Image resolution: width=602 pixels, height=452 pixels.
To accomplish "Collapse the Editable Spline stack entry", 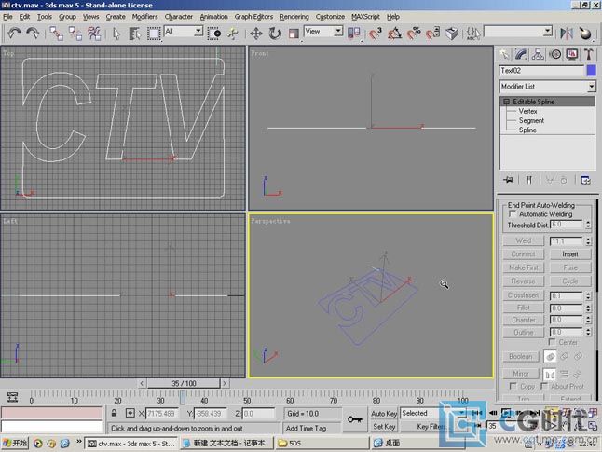I will click(506, 102).
